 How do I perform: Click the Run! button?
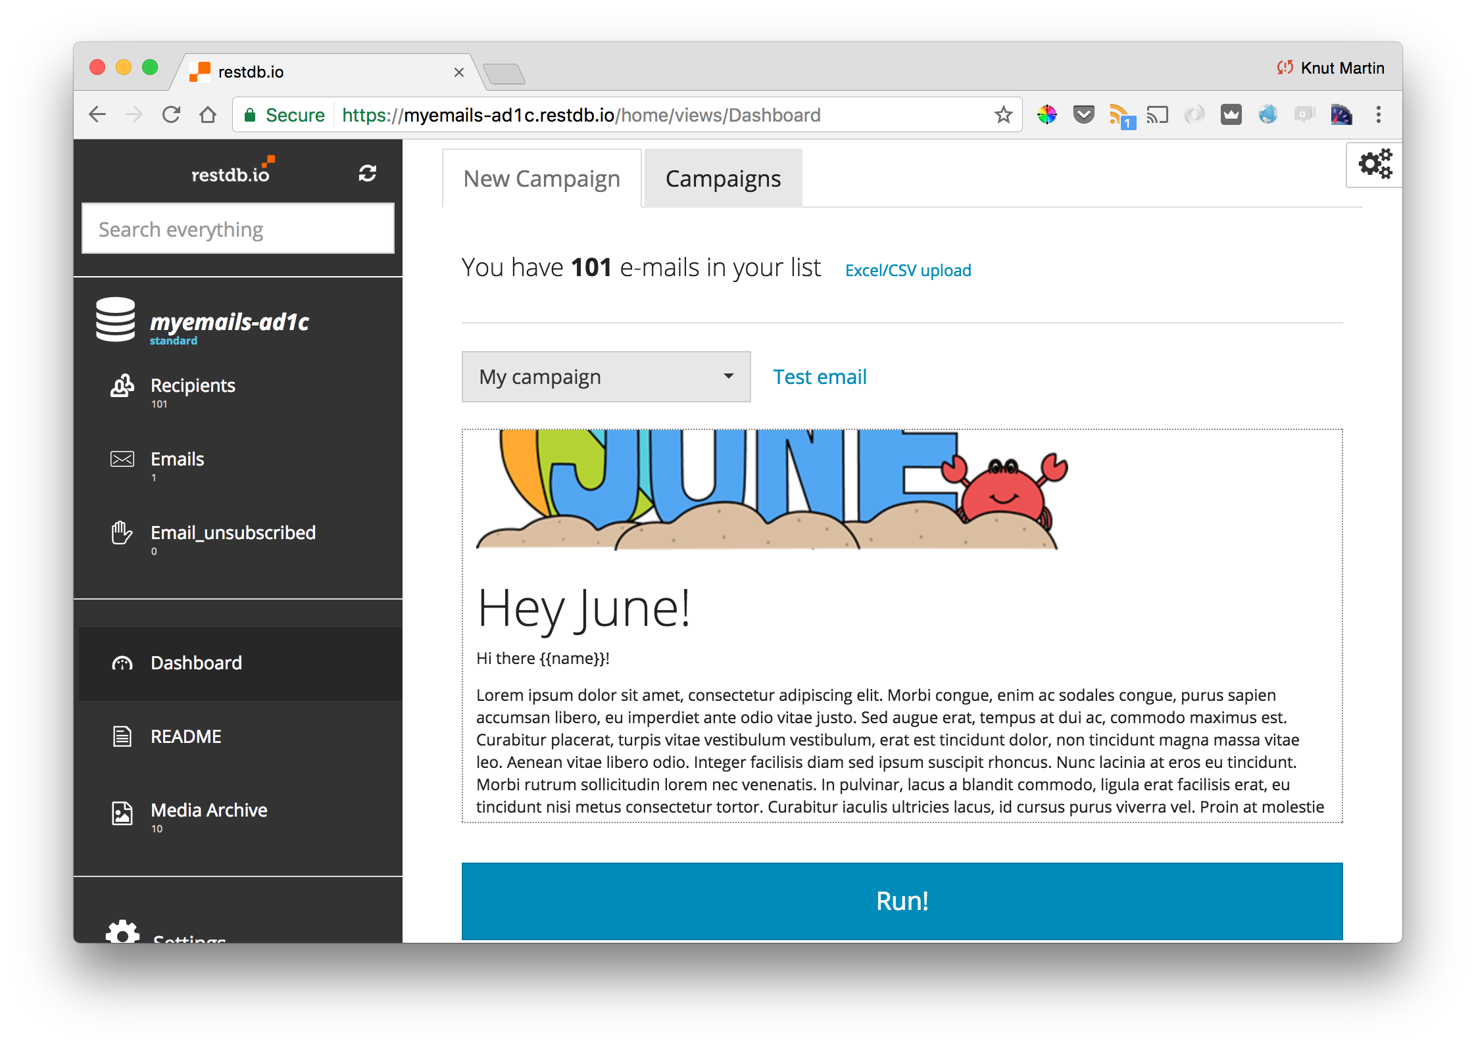(x=902, y=901)
